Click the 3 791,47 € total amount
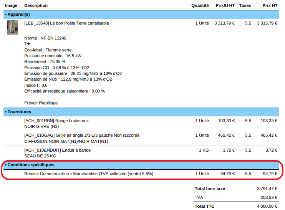285x210 pixels. click(267, 189)
